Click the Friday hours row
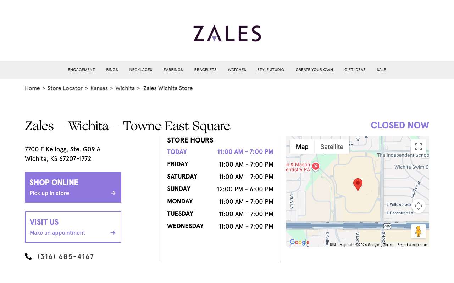The image size is (454, 283). pyautogui.click(x=220, y=164)
